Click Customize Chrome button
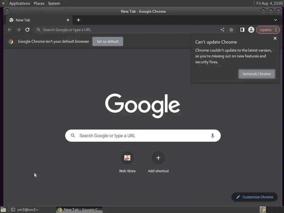Image resolution: width=284 pixels, height=213 pixels. pos(255,197)
